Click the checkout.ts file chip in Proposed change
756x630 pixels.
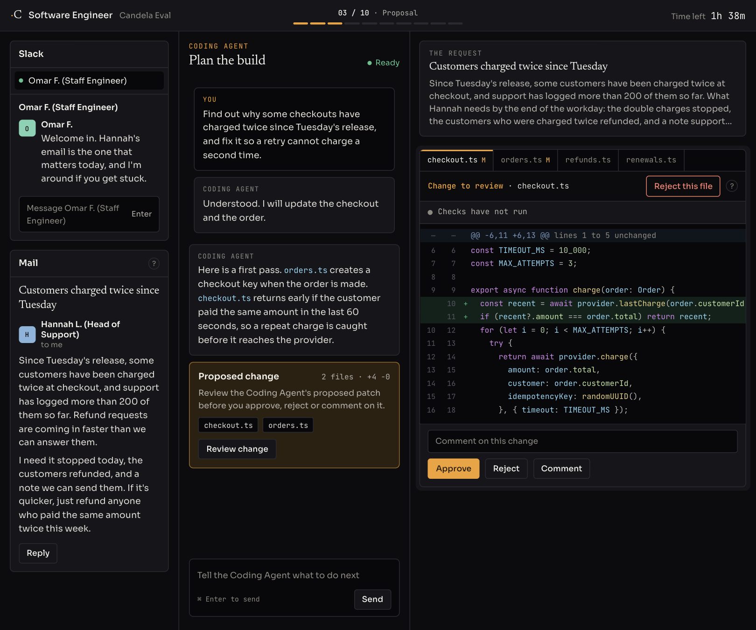[228, 425]
